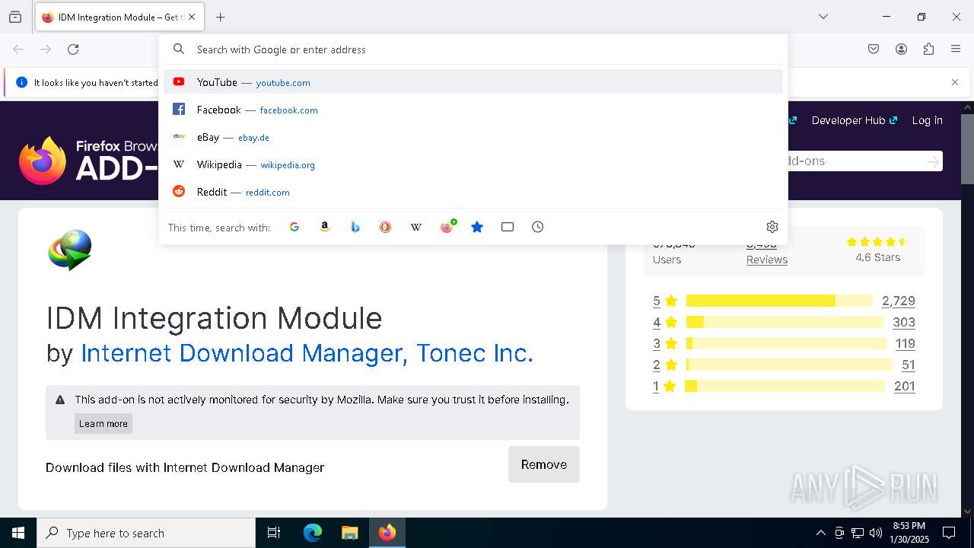The image size is (974, 548).
Task: Open Developer Hub link
Action: tap(855, 120)
